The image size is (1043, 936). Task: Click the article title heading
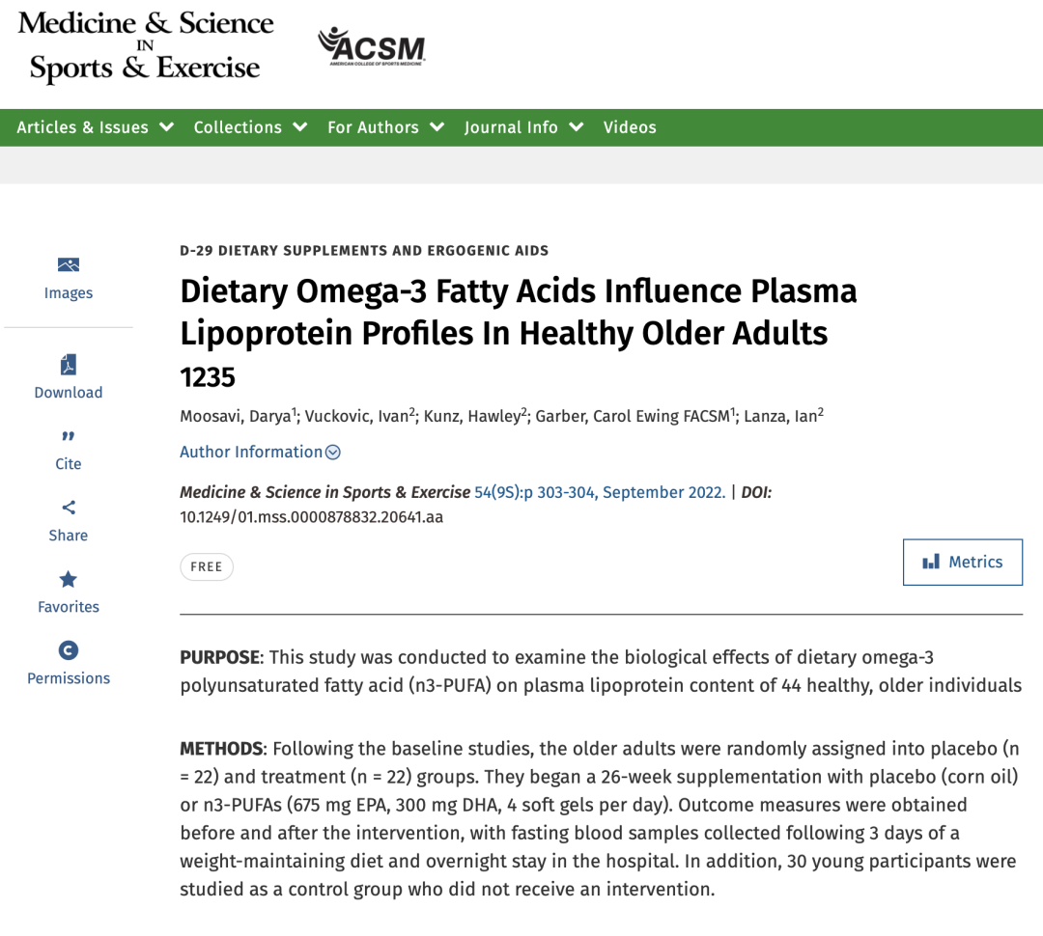(x=519, y=311)
